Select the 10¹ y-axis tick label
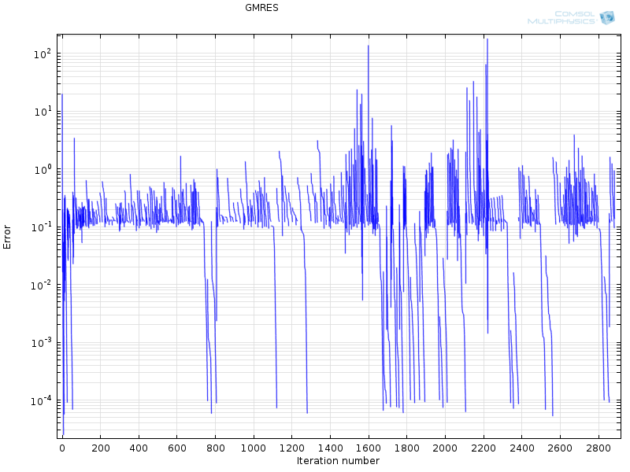 tap(42, 111)
